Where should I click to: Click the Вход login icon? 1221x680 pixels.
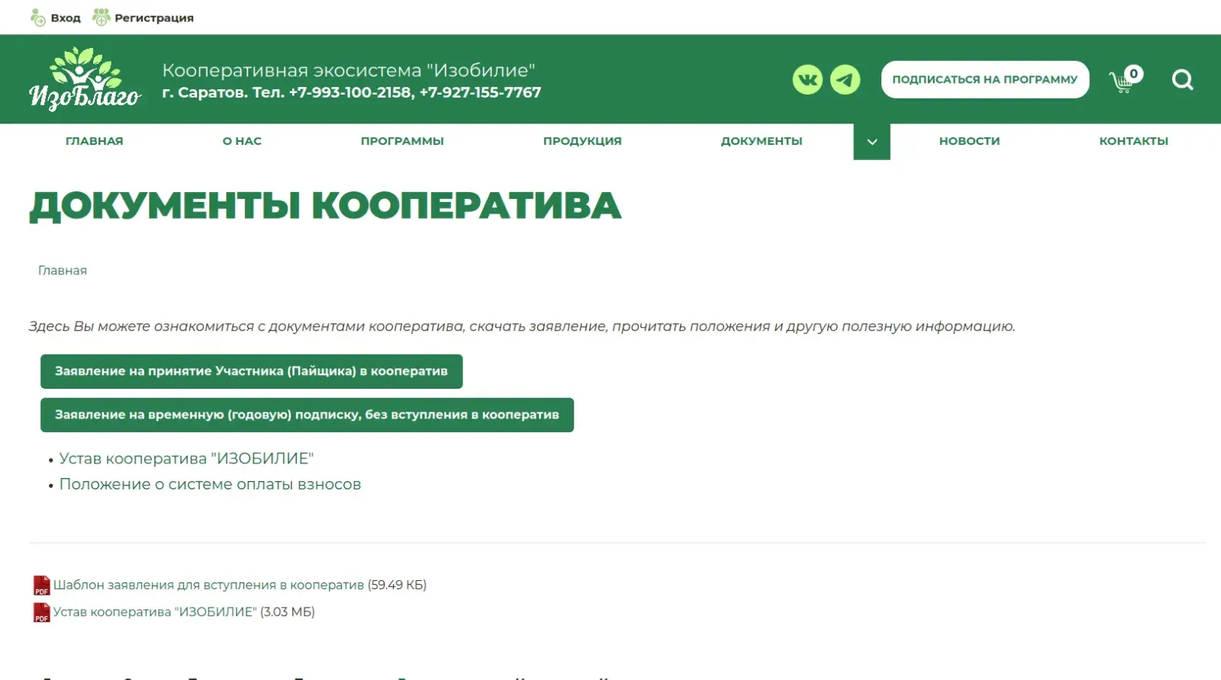38,18
